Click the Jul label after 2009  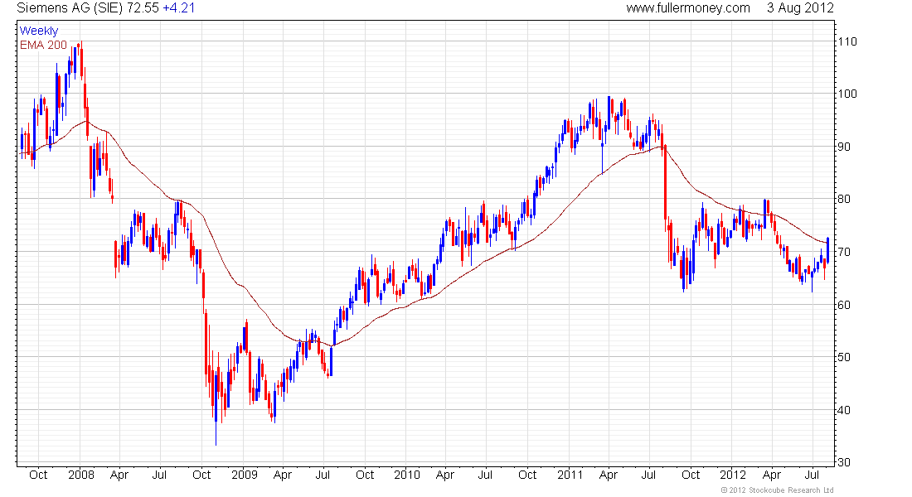coord(323,475)
